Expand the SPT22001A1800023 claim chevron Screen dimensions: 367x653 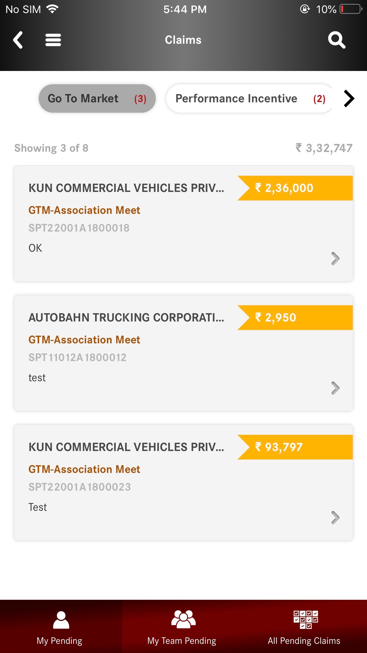[x=335, y=518]
